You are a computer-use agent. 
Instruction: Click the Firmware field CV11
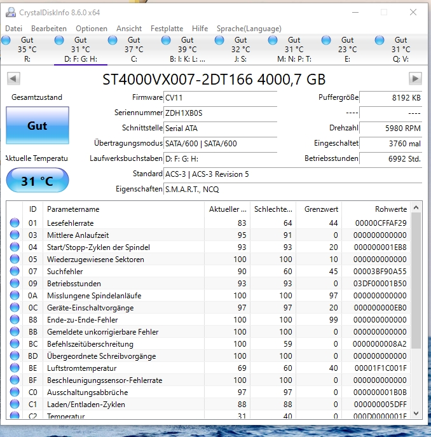220,98
